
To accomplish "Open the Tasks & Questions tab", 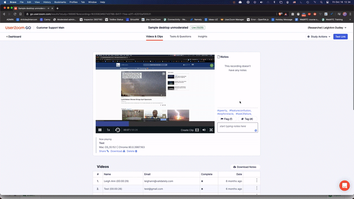I will 181,37.
